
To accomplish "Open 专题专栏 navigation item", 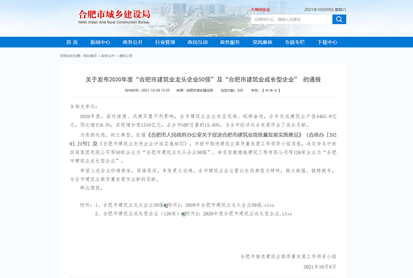I will click(295, 42).
